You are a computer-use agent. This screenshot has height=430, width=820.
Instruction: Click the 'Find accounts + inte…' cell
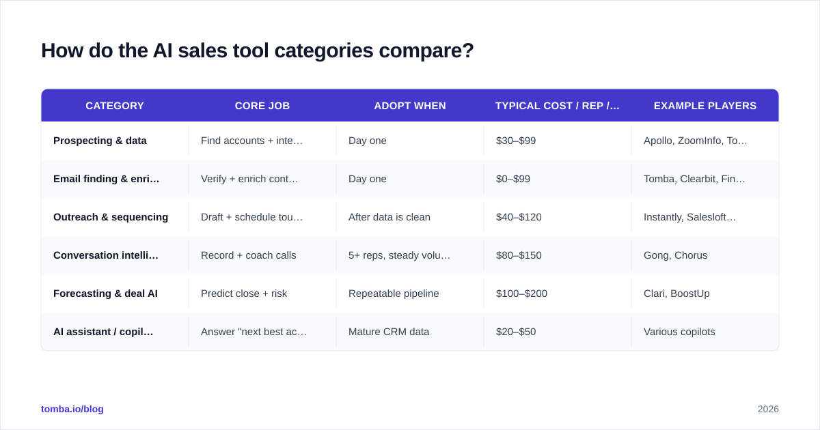pos(262,141)
